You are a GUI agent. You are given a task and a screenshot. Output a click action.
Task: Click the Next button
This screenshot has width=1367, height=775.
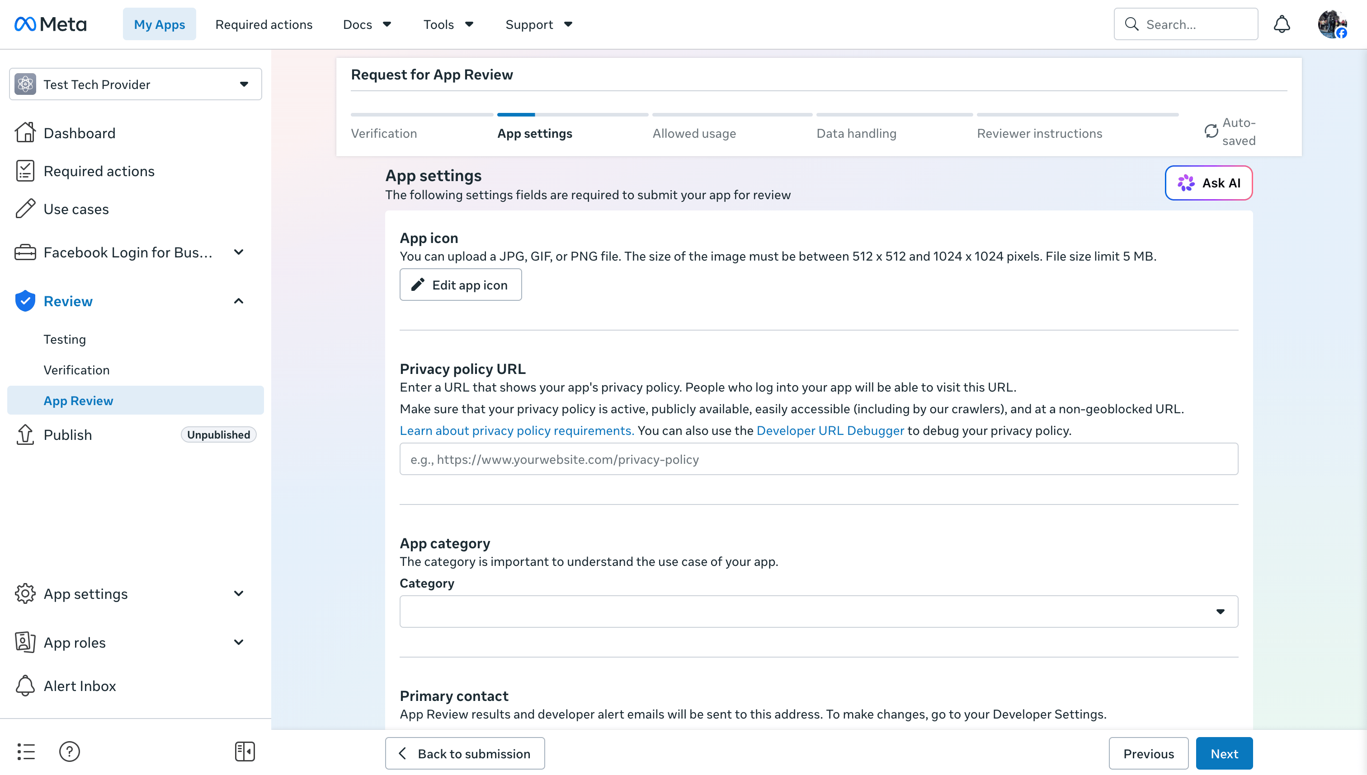(x=1224, y=753)
